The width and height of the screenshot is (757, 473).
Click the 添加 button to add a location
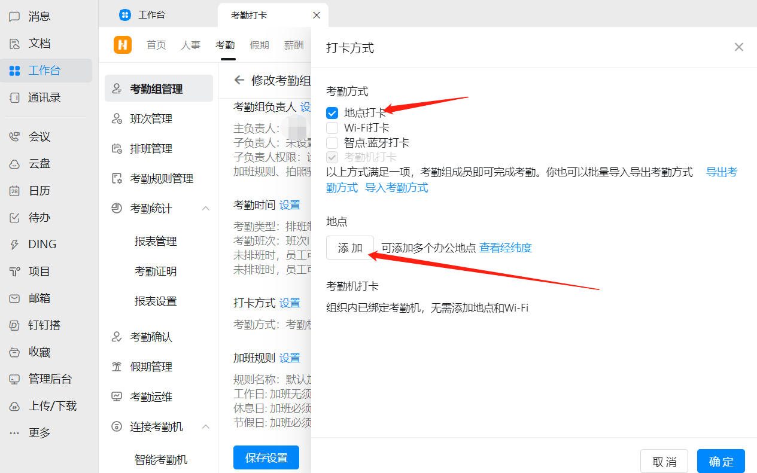[349, 248]
